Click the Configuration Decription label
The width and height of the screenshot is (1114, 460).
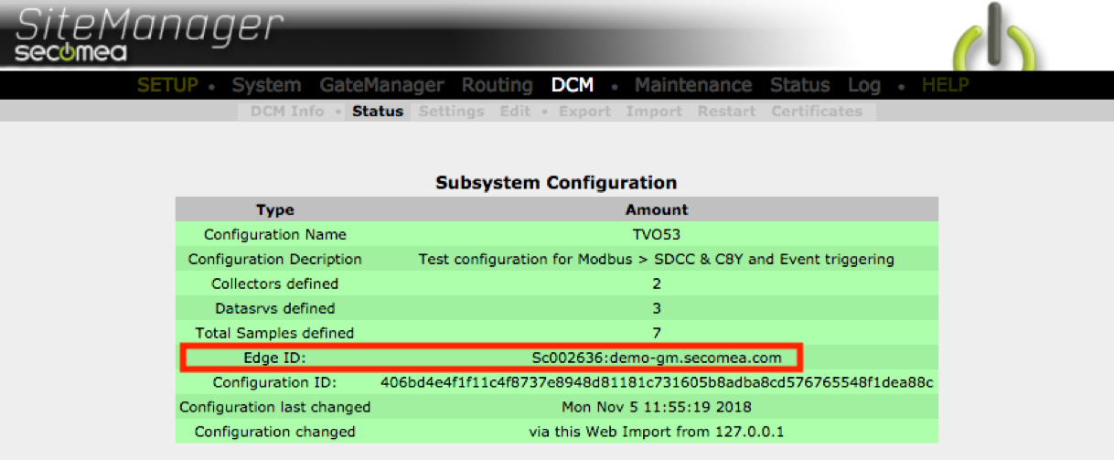click(x=275, y=259)
